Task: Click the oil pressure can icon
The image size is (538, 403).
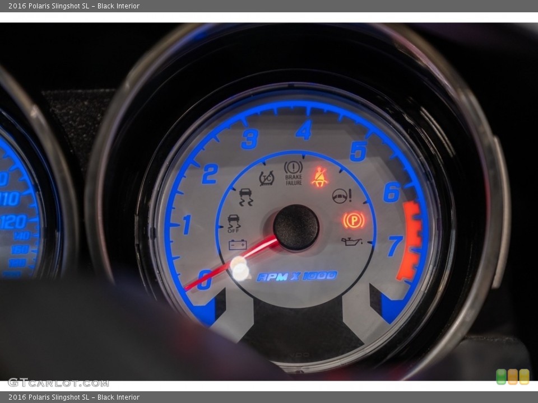Action: (x=351, y=241)
